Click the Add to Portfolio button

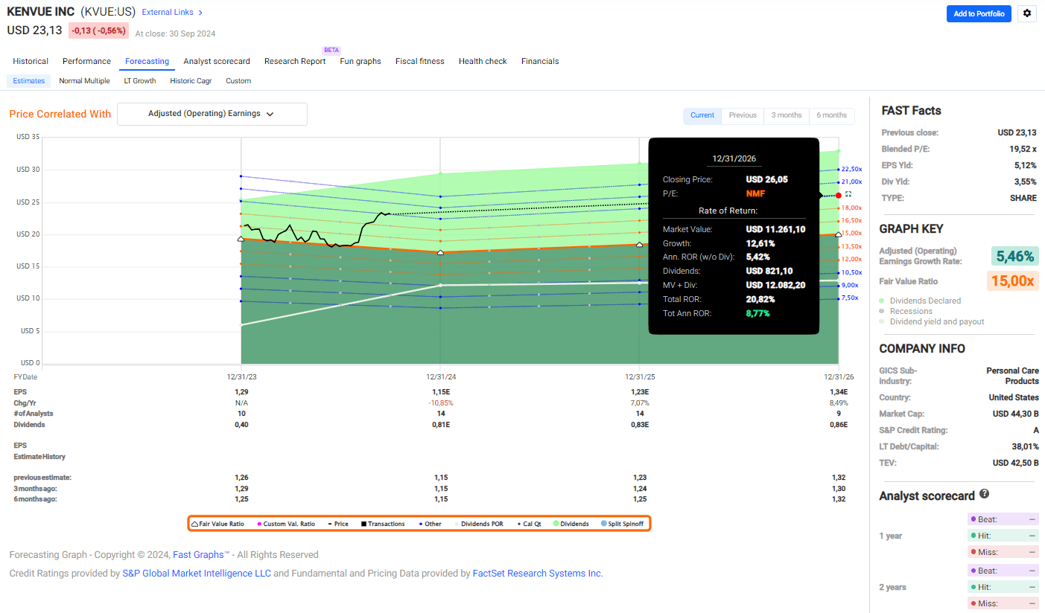[978, 13]
